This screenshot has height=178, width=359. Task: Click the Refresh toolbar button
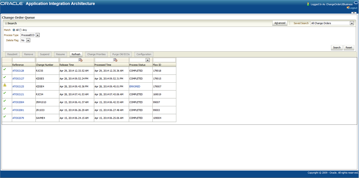pyautogui.click(x=76, y=54)
